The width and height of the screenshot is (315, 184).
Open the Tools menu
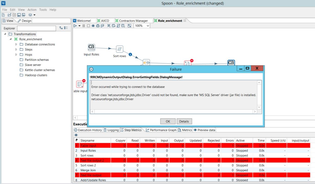[x=43, y=10]
